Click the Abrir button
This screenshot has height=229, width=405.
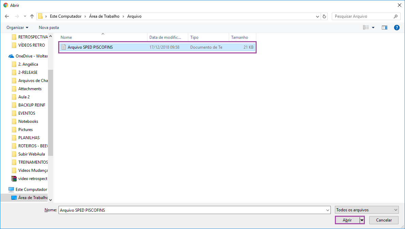[x=347, y=220]
